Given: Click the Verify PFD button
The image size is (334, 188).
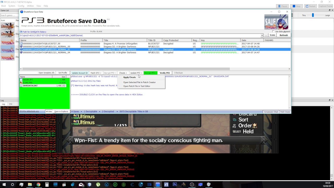Looking at the screenshot, I should tap(165, 73).
